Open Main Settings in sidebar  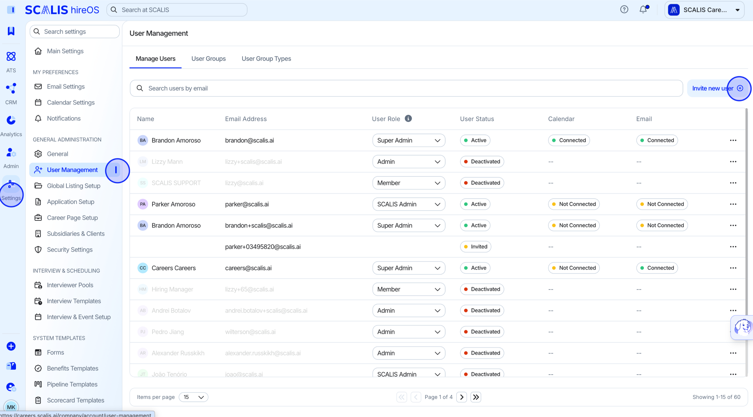pyautogui.click(x=65, y=51)
